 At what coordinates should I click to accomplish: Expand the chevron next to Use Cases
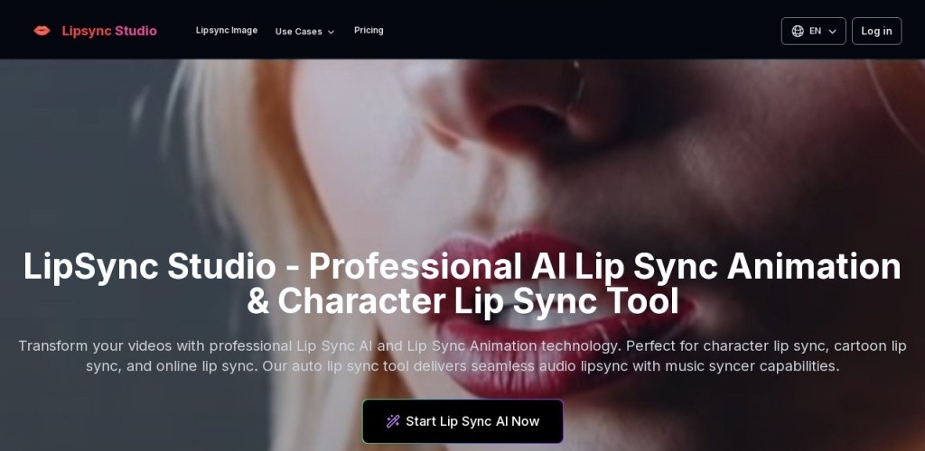click(331, 32)
